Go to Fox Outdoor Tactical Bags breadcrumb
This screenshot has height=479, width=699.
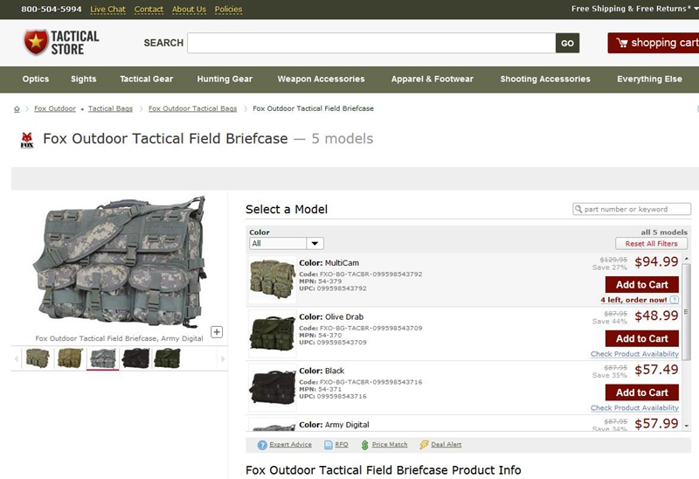(192, 108)
